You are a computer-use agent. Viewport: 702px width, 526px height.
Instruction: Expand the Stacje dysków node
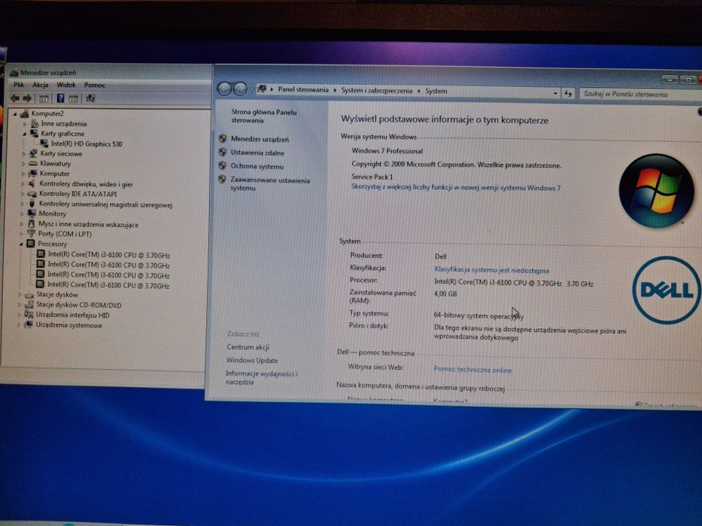[20, 295]
